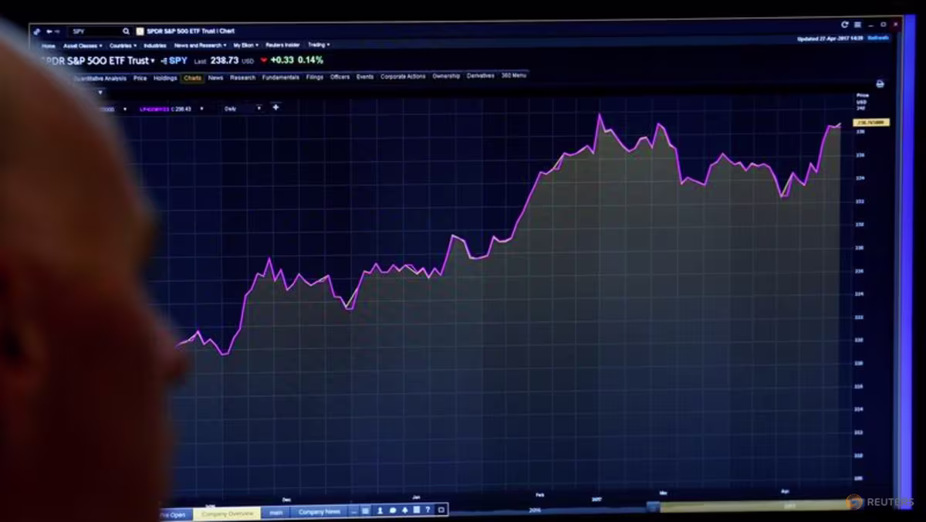Switch to the Holdings tab

(165, 78)
